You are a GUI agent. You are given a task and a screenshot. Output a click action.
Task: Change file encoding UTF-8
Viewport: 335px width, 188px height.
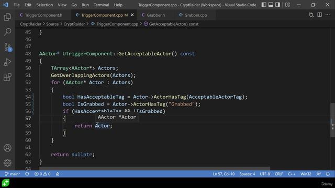click(265, 174)
